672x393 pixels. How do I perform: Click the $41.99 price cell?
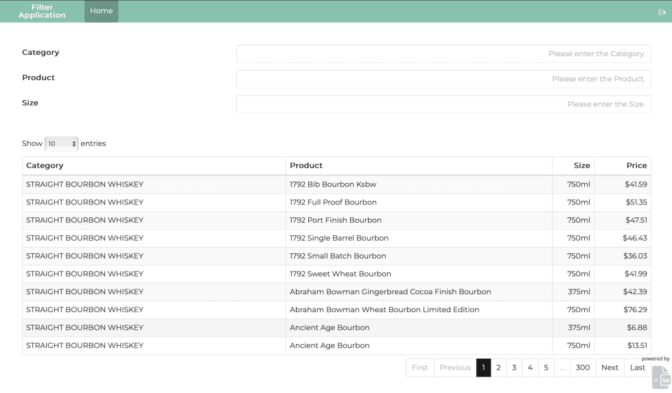(623, 274)
